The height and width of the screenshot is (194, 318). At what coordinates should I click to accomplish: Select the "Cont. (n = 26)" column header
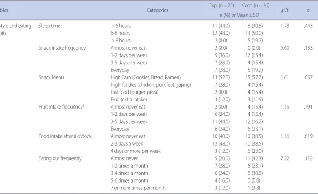point(255,5)
